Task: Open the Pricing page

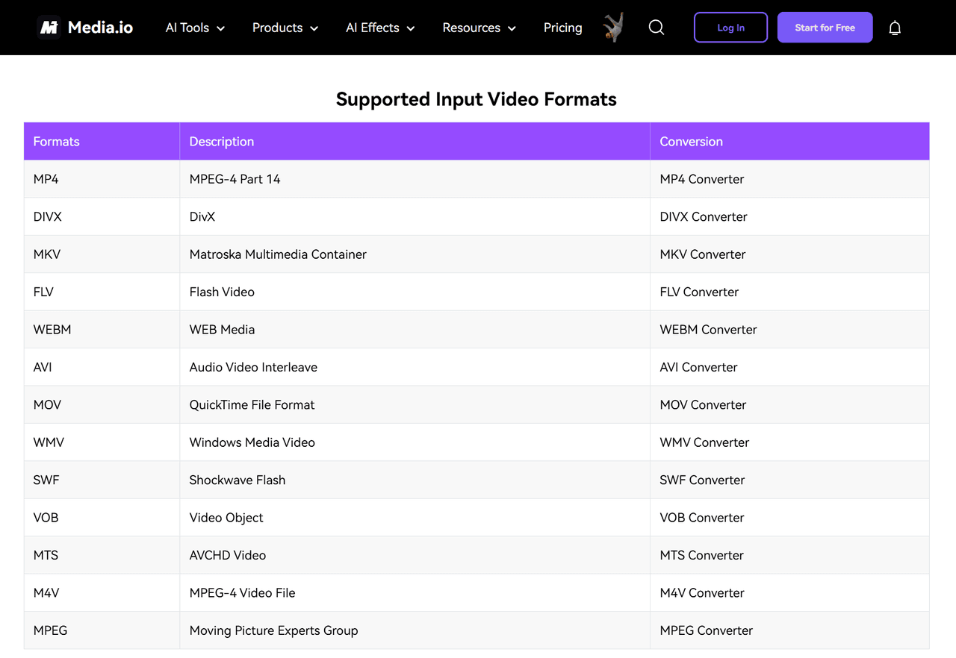Action: (562, 28)
